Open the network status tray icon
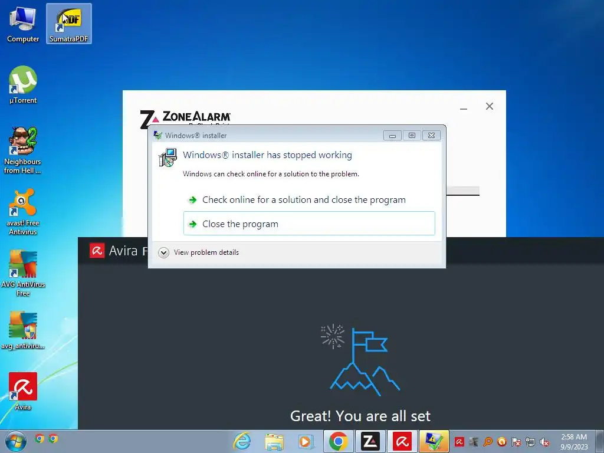This screenshot has height=453, width=604. tap(530, 442)
